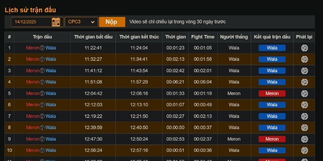Click replay icon in row 10
Image resolution: width=323 pixels, height=161 pixels.
pyautogui.click(x=304, y=150)
